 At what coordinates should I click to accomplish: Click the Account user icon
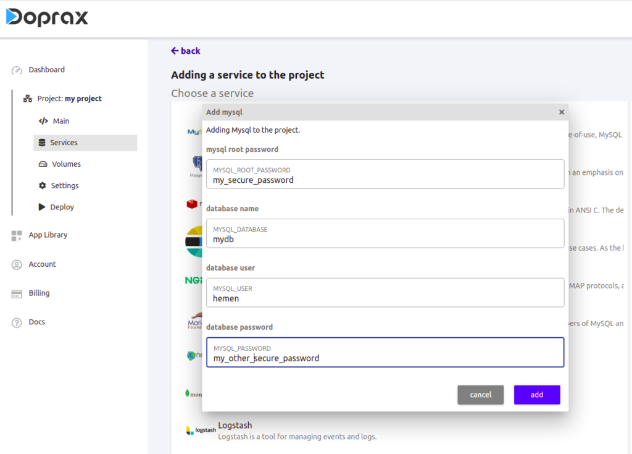tap(17, 265)
